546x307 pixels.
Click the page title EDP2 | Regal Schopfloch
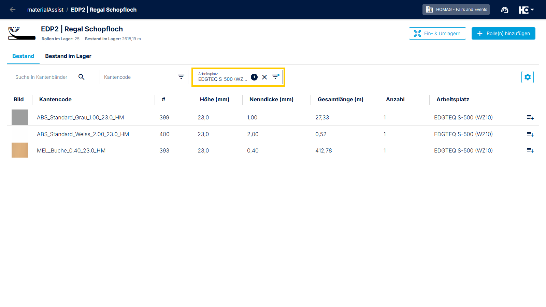[x=82, y=29]
